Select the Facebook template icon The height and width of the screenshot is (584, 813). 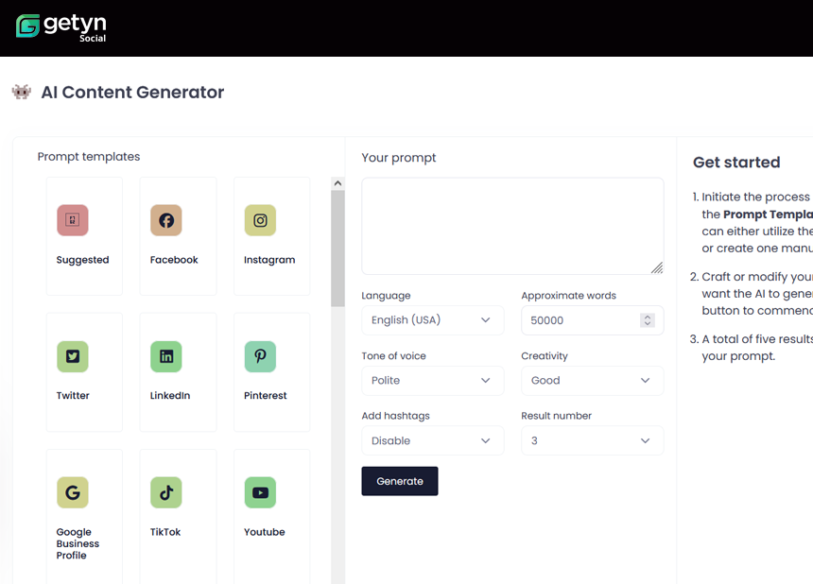[166, 220]
